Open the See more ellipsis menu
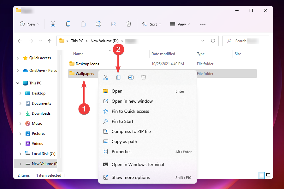 [203, 24]
